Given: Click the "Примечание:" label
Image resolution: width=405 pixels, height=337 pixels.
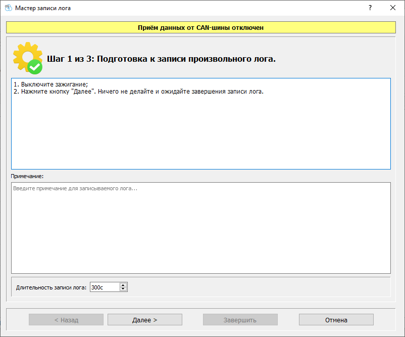Looking at the screenshot, I should click(27, 176).
